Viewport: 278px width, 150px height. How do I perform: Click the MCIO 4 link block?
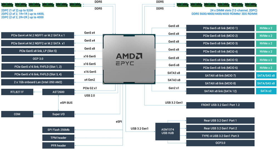[220, 52]
